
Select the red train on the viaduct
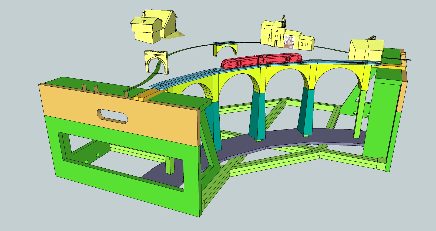261,61
